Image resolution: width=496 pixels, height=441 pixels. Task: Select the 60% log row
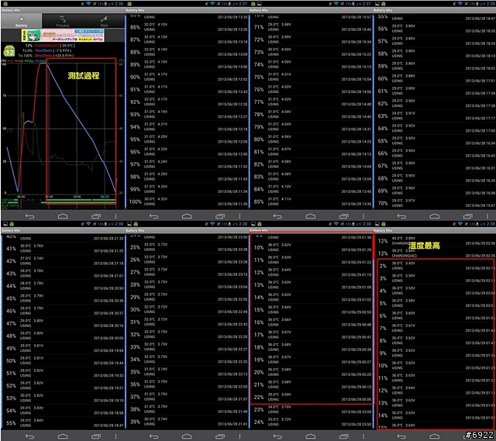pos(436,78)
